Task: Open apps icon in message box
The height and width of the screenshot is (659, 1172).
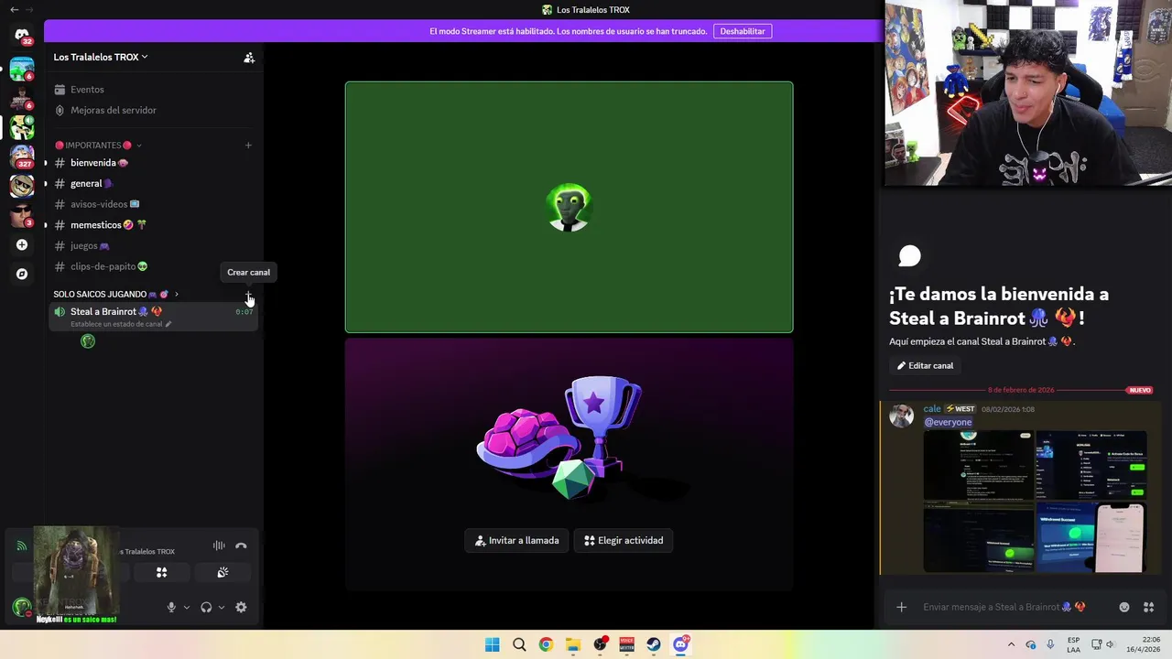Action: 1148,607
